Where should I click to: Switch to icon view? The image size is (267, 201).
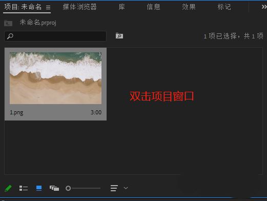coord(39,188)
